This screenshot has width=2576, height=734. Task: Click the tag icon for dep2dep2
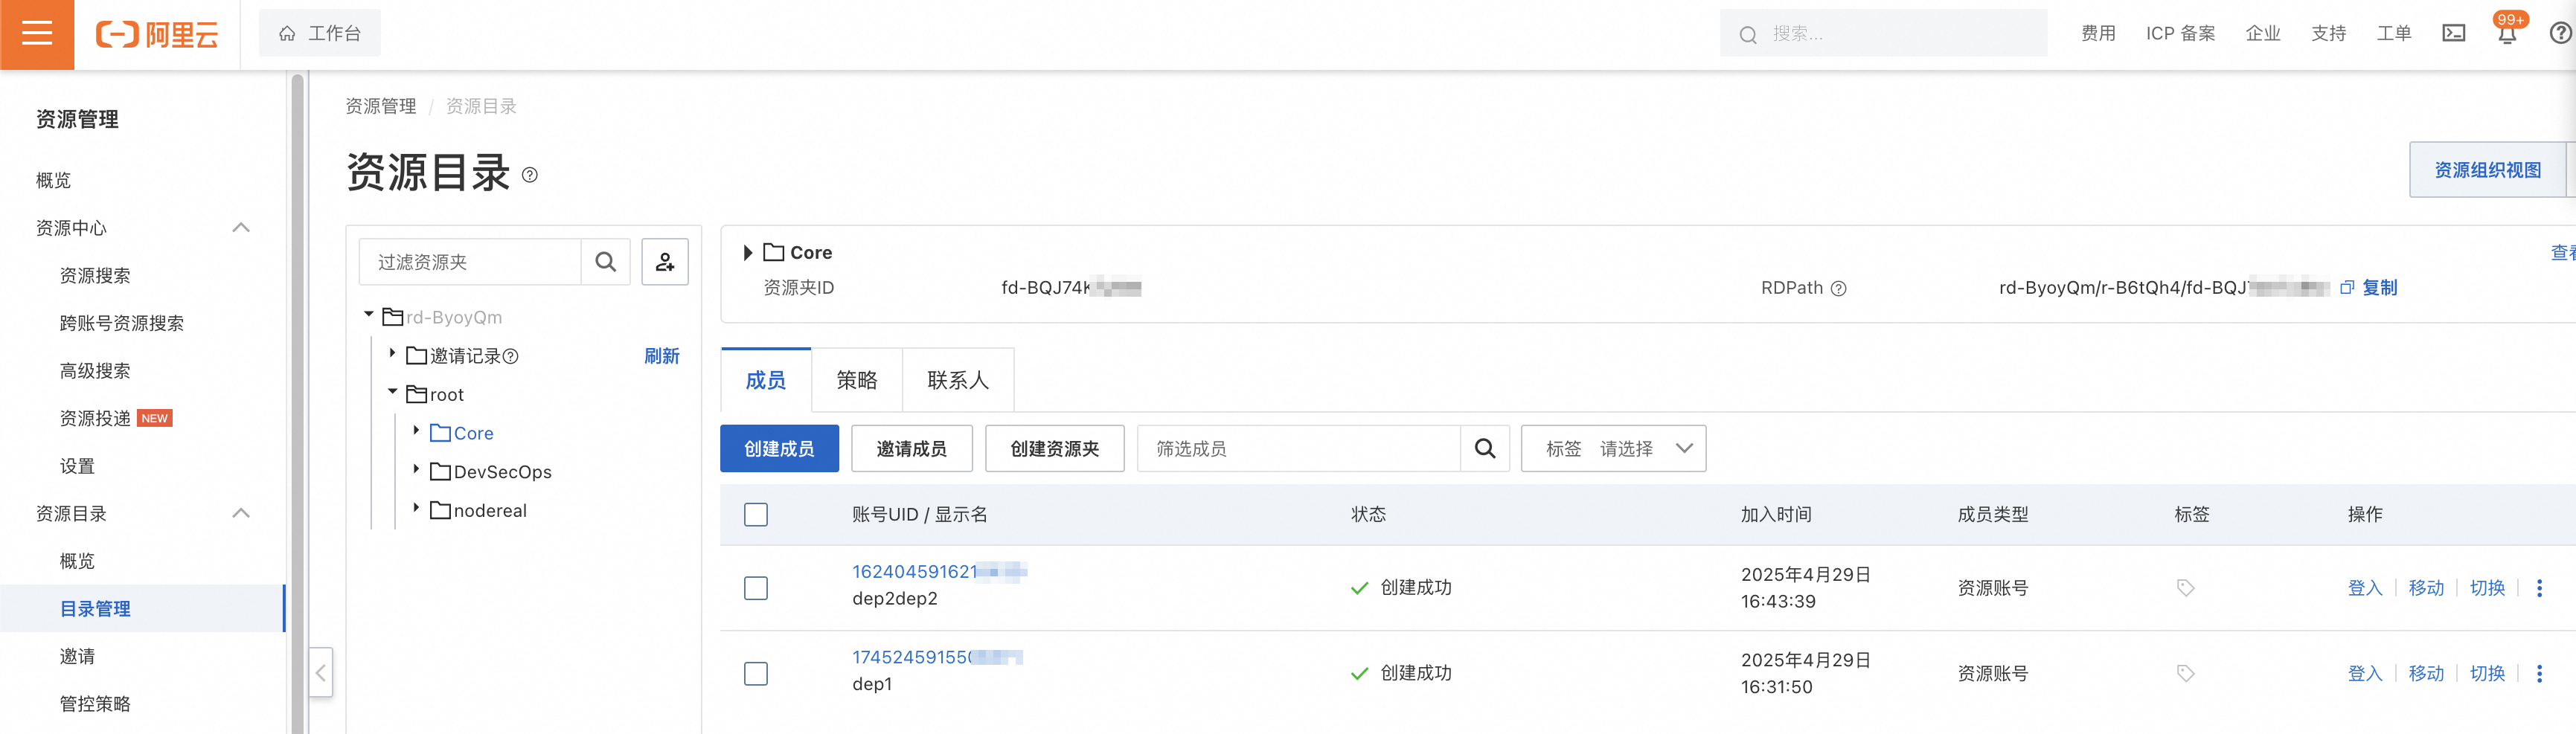pyautogui.click(x=2185, y=588)
